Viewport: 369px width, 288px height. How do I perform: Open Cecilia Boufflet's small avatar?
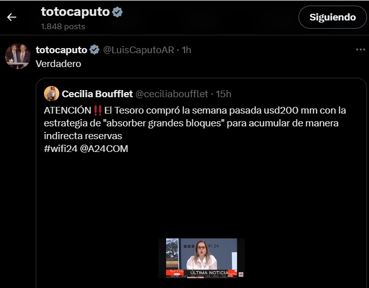tap(52, 94)
